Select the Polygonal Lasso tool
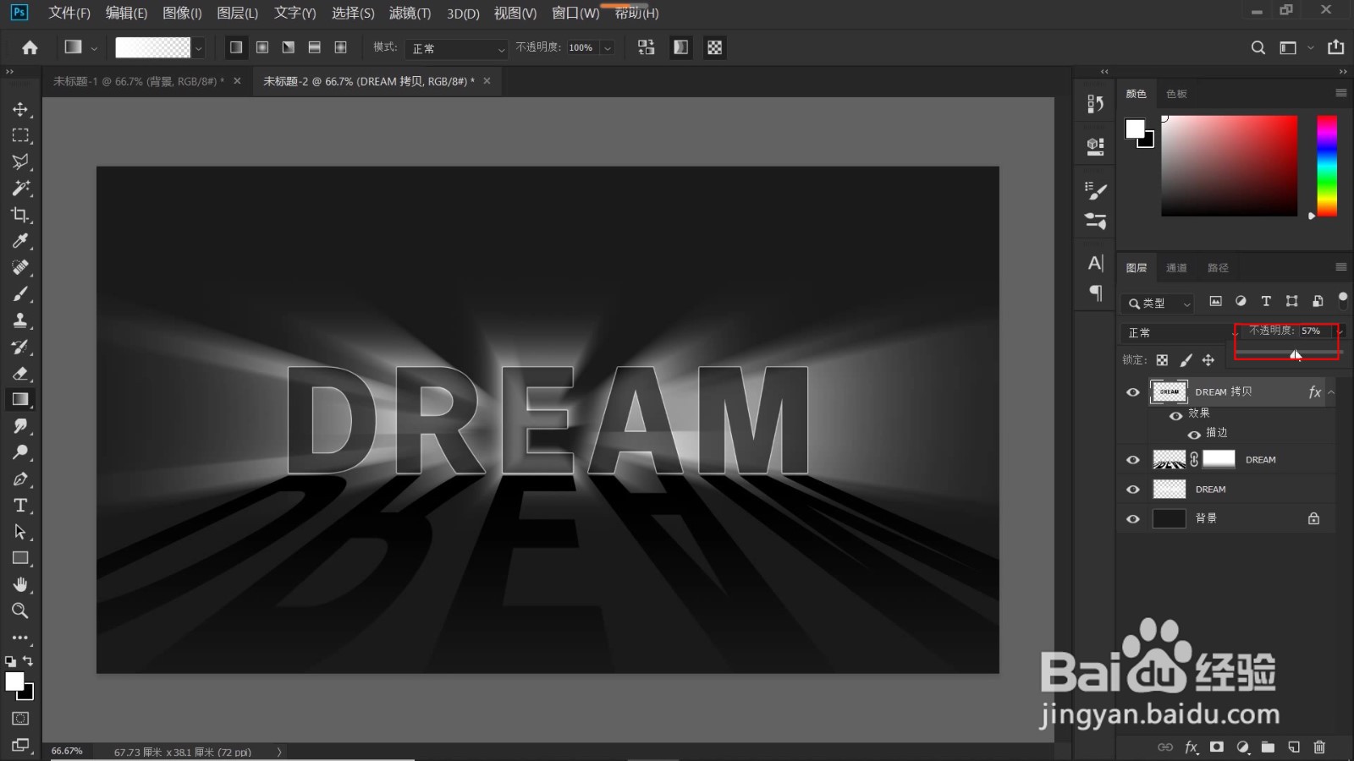The width and height of the screenshot is (1354, 761). coord(20,162)
